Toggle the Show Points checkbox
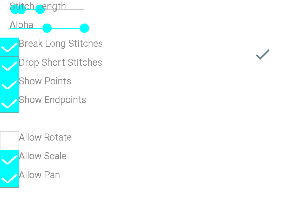 [x=9, y=84]
